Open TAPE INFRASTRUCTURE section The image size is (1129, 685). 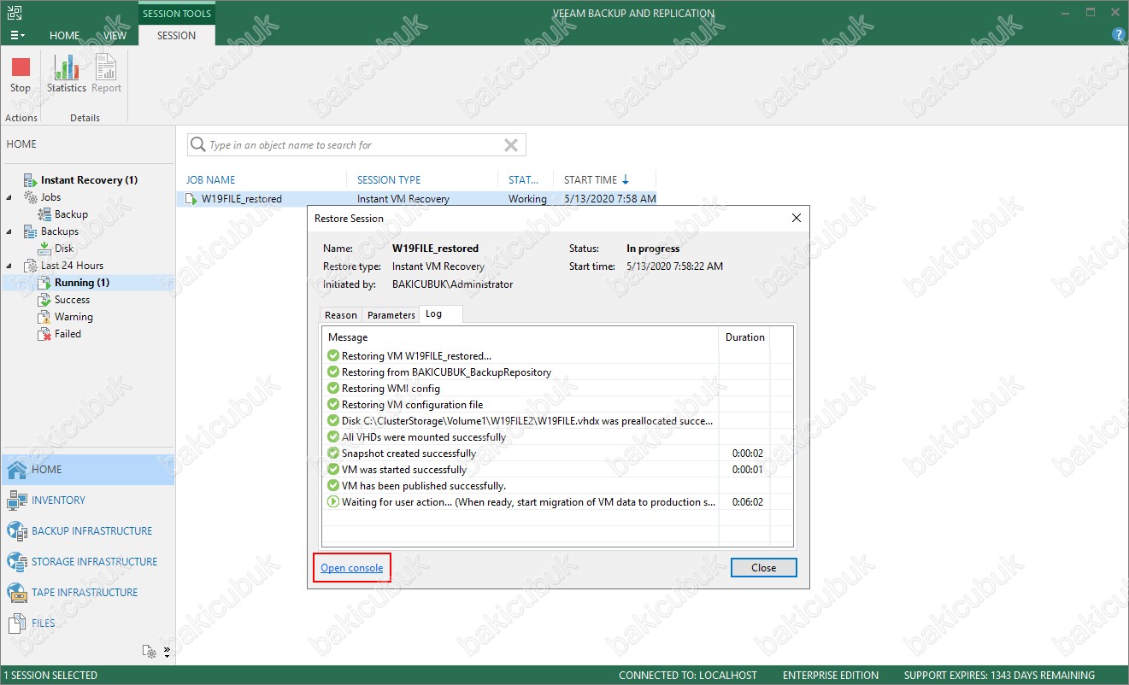point(87,593)
